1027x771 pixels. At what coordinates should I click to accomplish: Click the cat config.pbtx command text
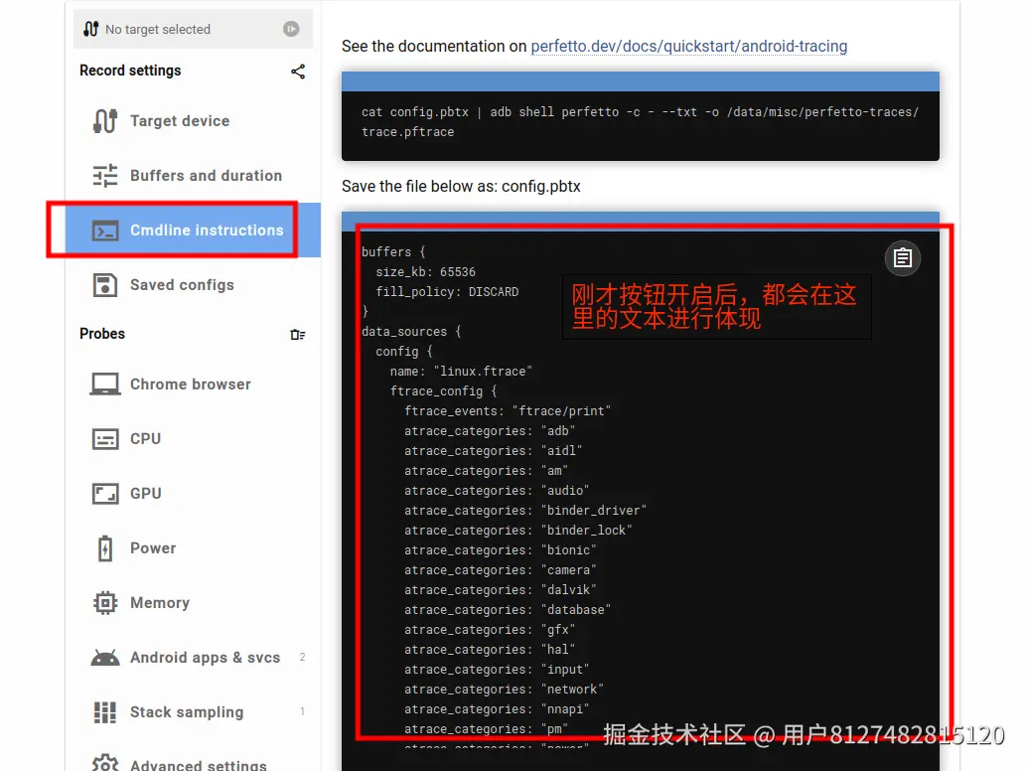(640, 122)
